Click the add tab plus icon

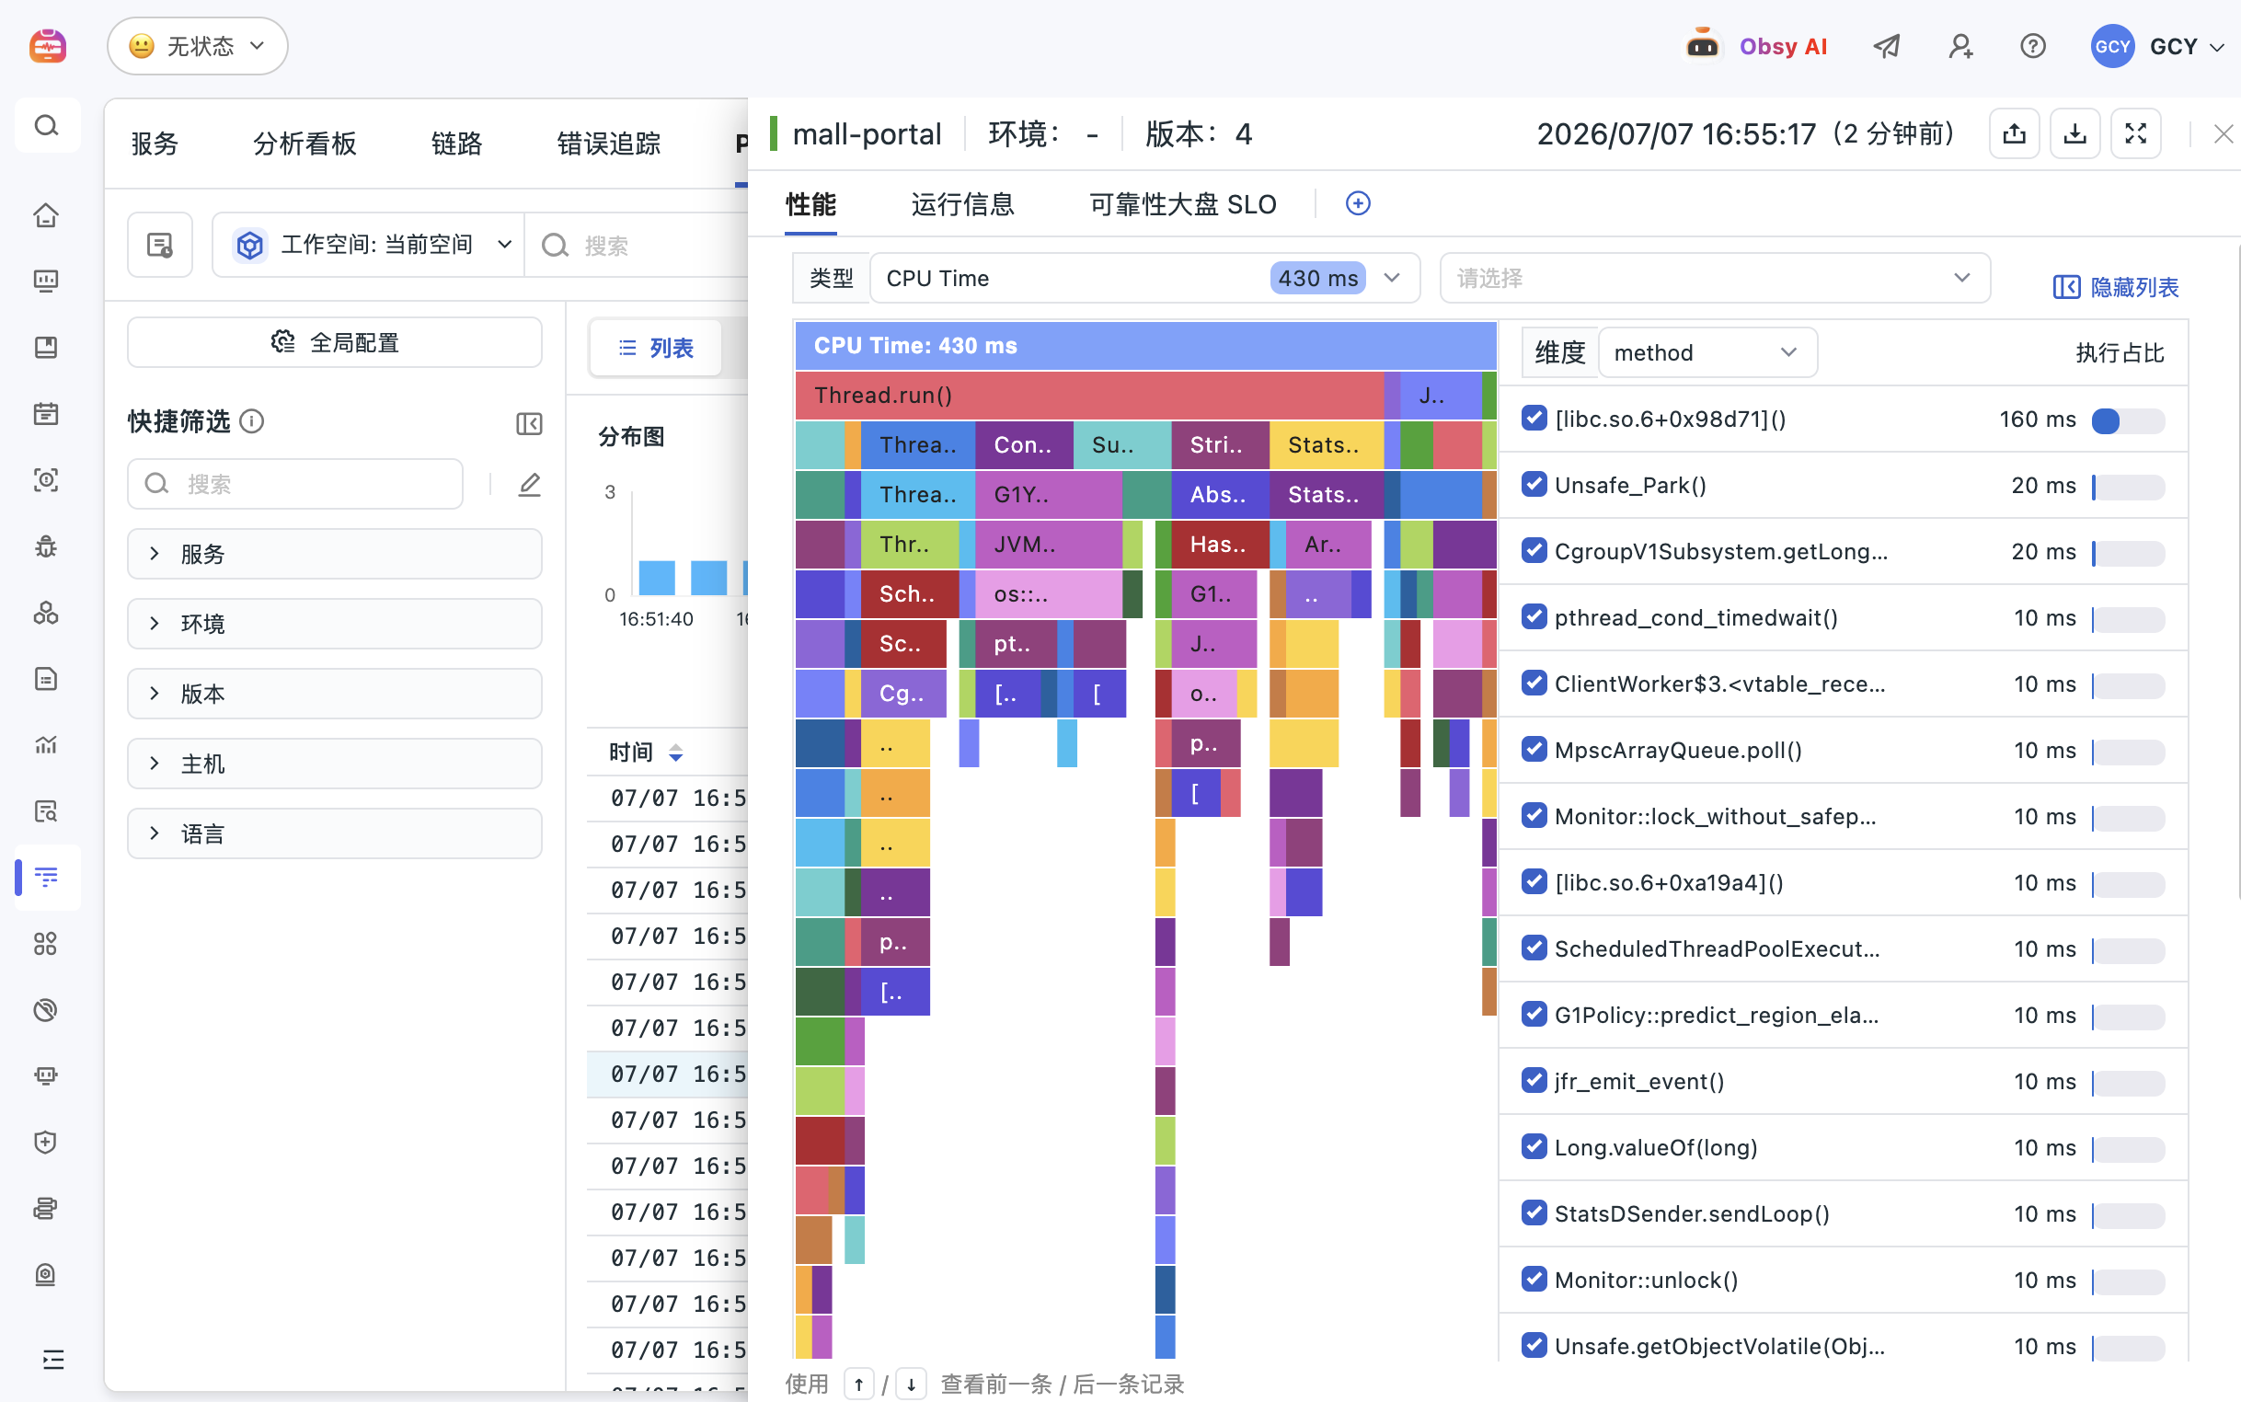click(x=1358, y=203)
